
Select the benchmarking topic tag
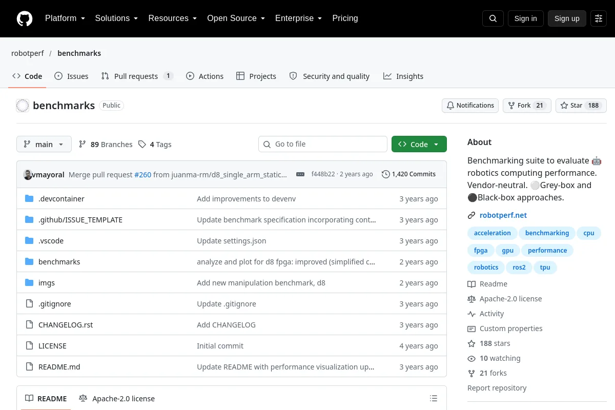coord(547,233)
